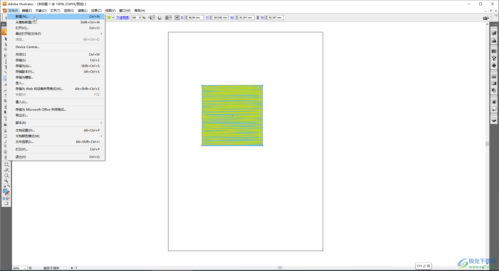Select the Eraser tool
The image size is (499, 271).
[x=6, y=170]
